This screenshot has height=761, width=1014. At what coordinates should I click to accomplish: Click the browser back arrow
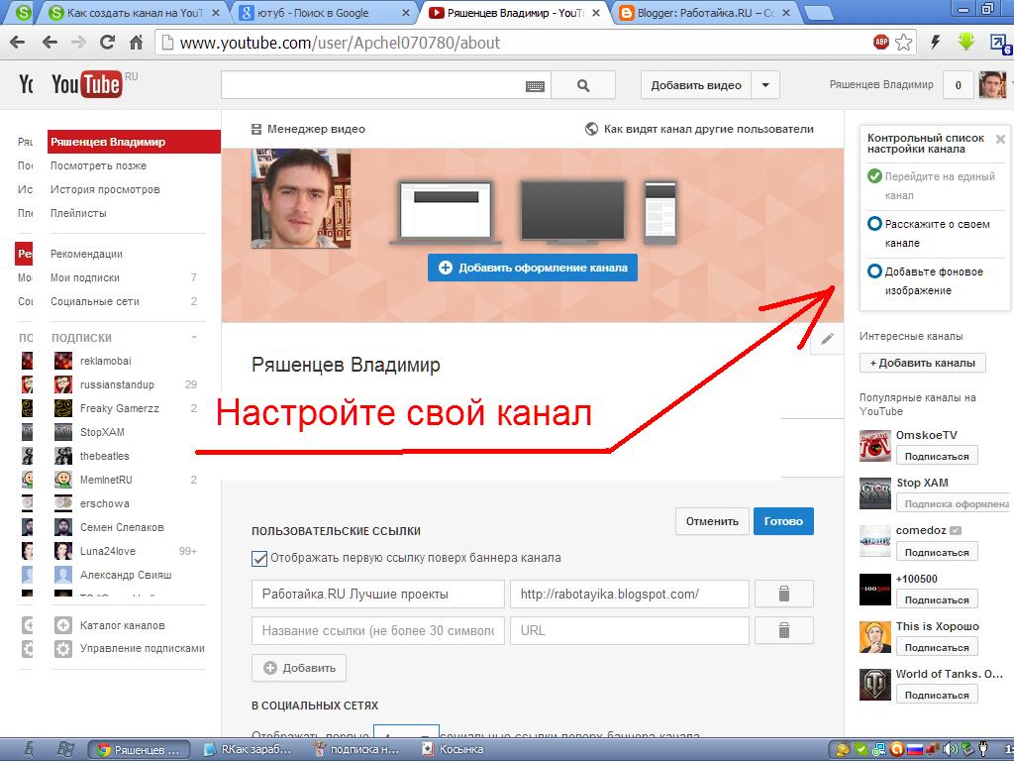pyautogui.click(x=50, y=43)
